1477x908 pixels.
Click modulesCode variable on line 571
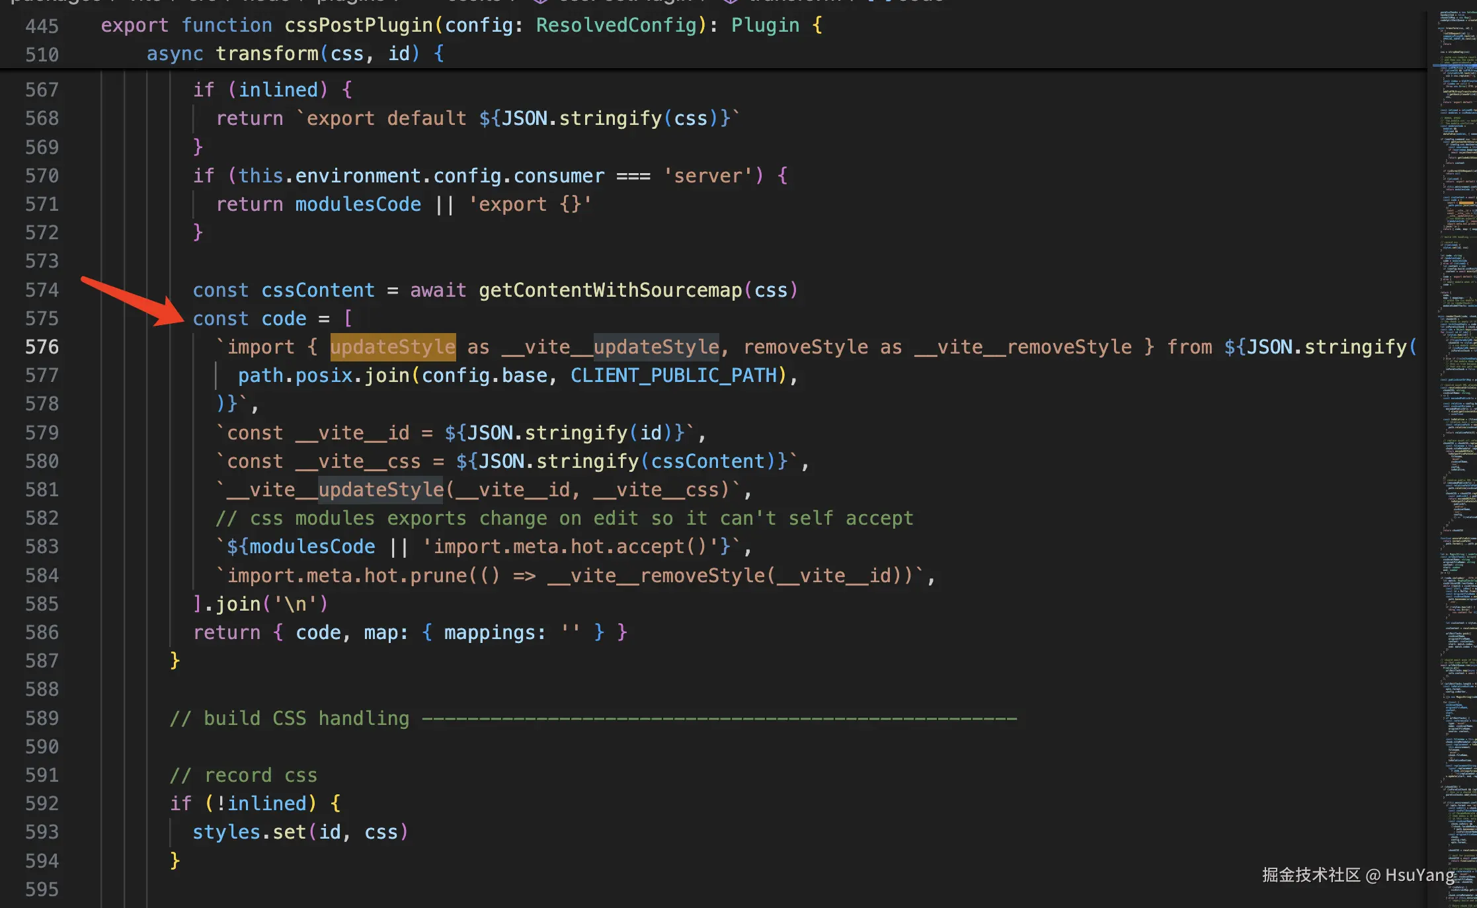[358, 204]
